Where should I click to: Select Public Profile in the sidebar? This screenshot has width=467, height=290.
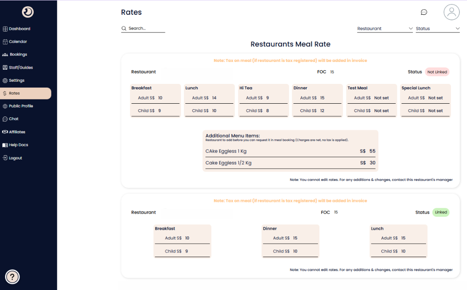tap(21, 106)
